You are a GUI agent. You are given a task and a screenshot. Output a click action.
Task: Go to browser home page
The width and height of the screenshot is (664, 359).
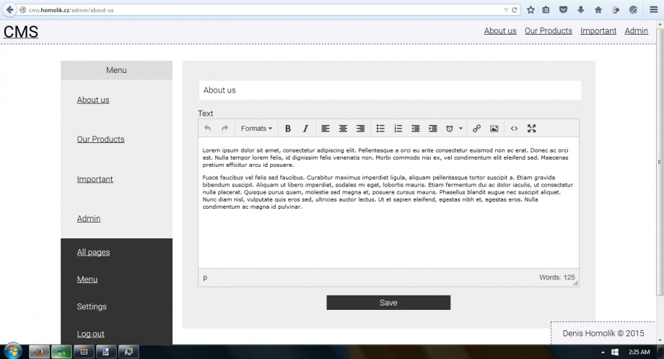click(598, 9)
